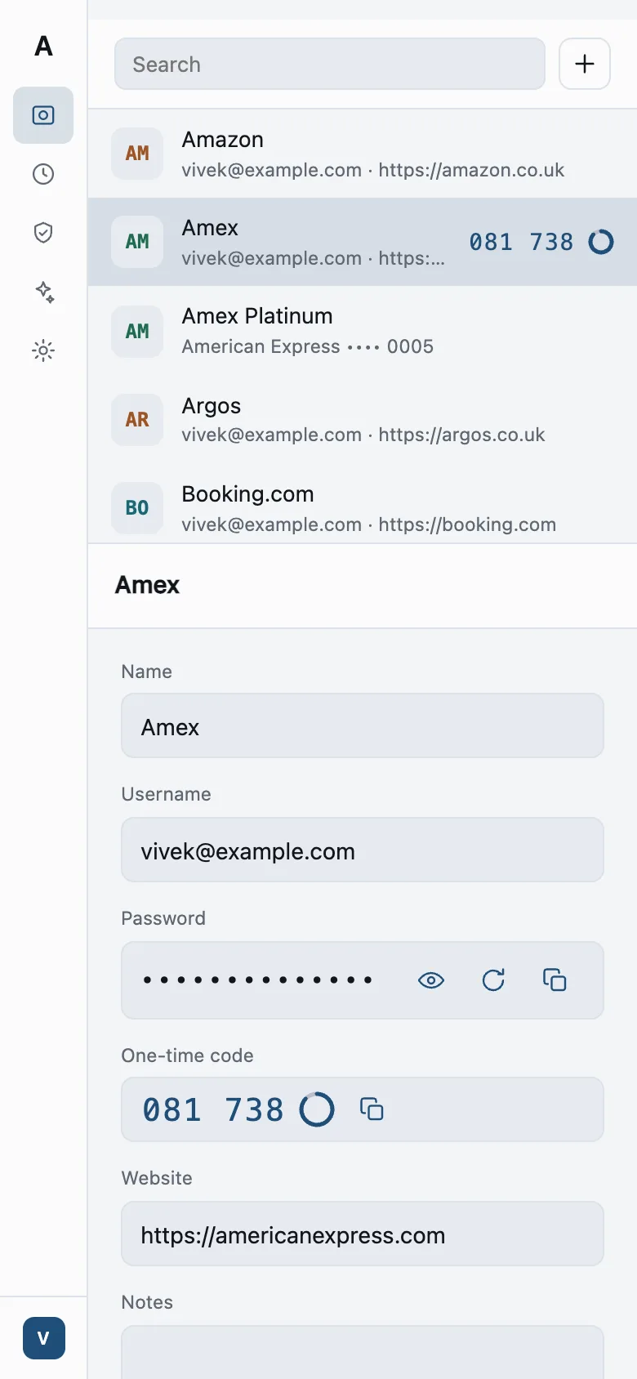637x1379 pixels.
Task: Click the Website label
Action: [x=157, y=1178]
